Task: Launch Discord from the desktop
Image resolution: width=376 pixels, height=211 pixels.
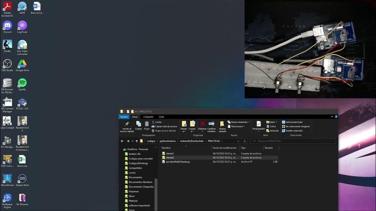Action: click(x=7, y=27)
